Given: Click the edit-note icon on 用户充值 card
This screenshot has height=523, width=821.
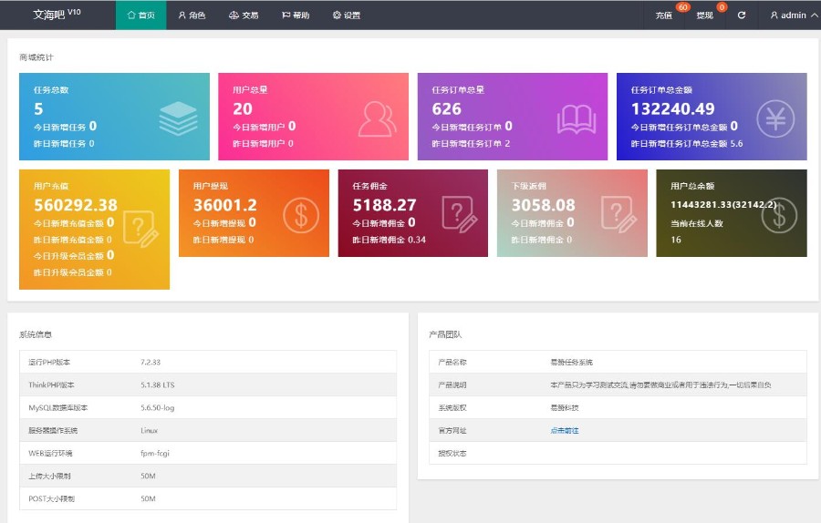Looking at the screenshot, I should [140, 228].
